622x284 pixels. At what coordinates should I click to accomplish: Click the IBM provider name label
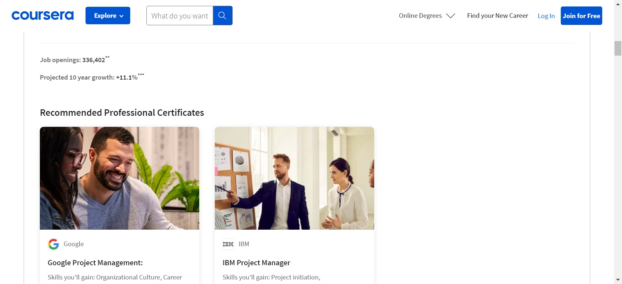pyautogui.click(x=244, y=244)
